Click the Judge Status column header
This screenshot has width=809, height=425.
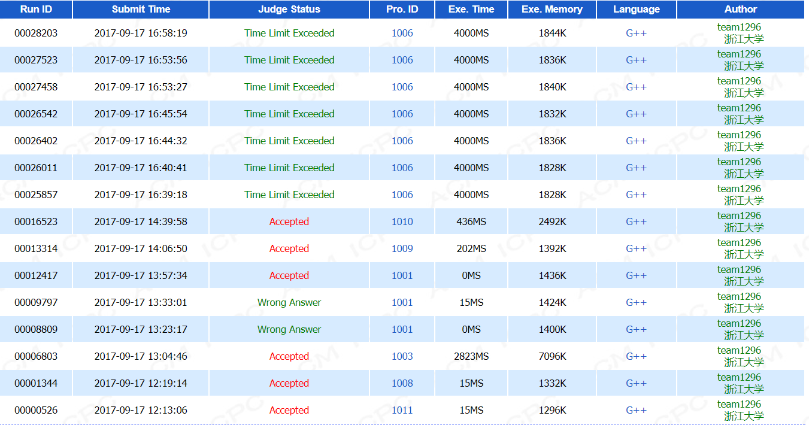pyautogui.click(x=289, y=10)
